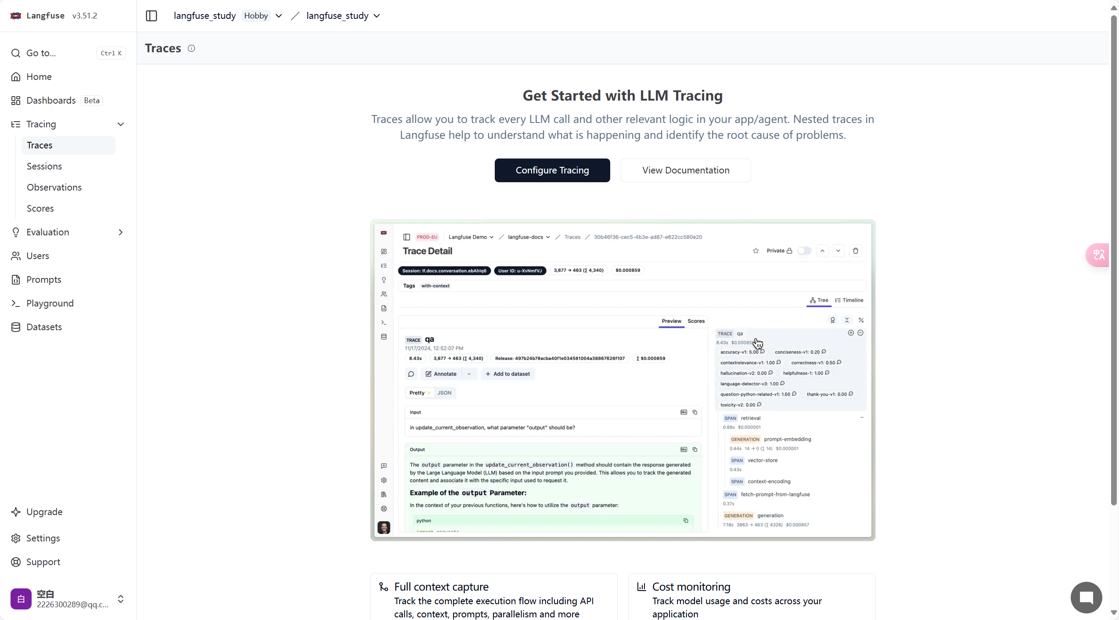This screenshot has height=620, width=1119.
Task: Click the Hobby plan badge
Action: (x=256, y=16)
